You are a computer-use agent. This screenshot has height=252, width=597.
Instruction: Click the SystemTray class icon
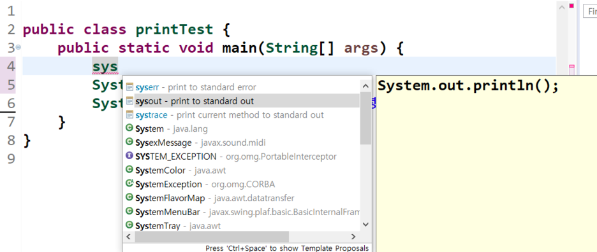pyautogui.click(x=129, y=225)
